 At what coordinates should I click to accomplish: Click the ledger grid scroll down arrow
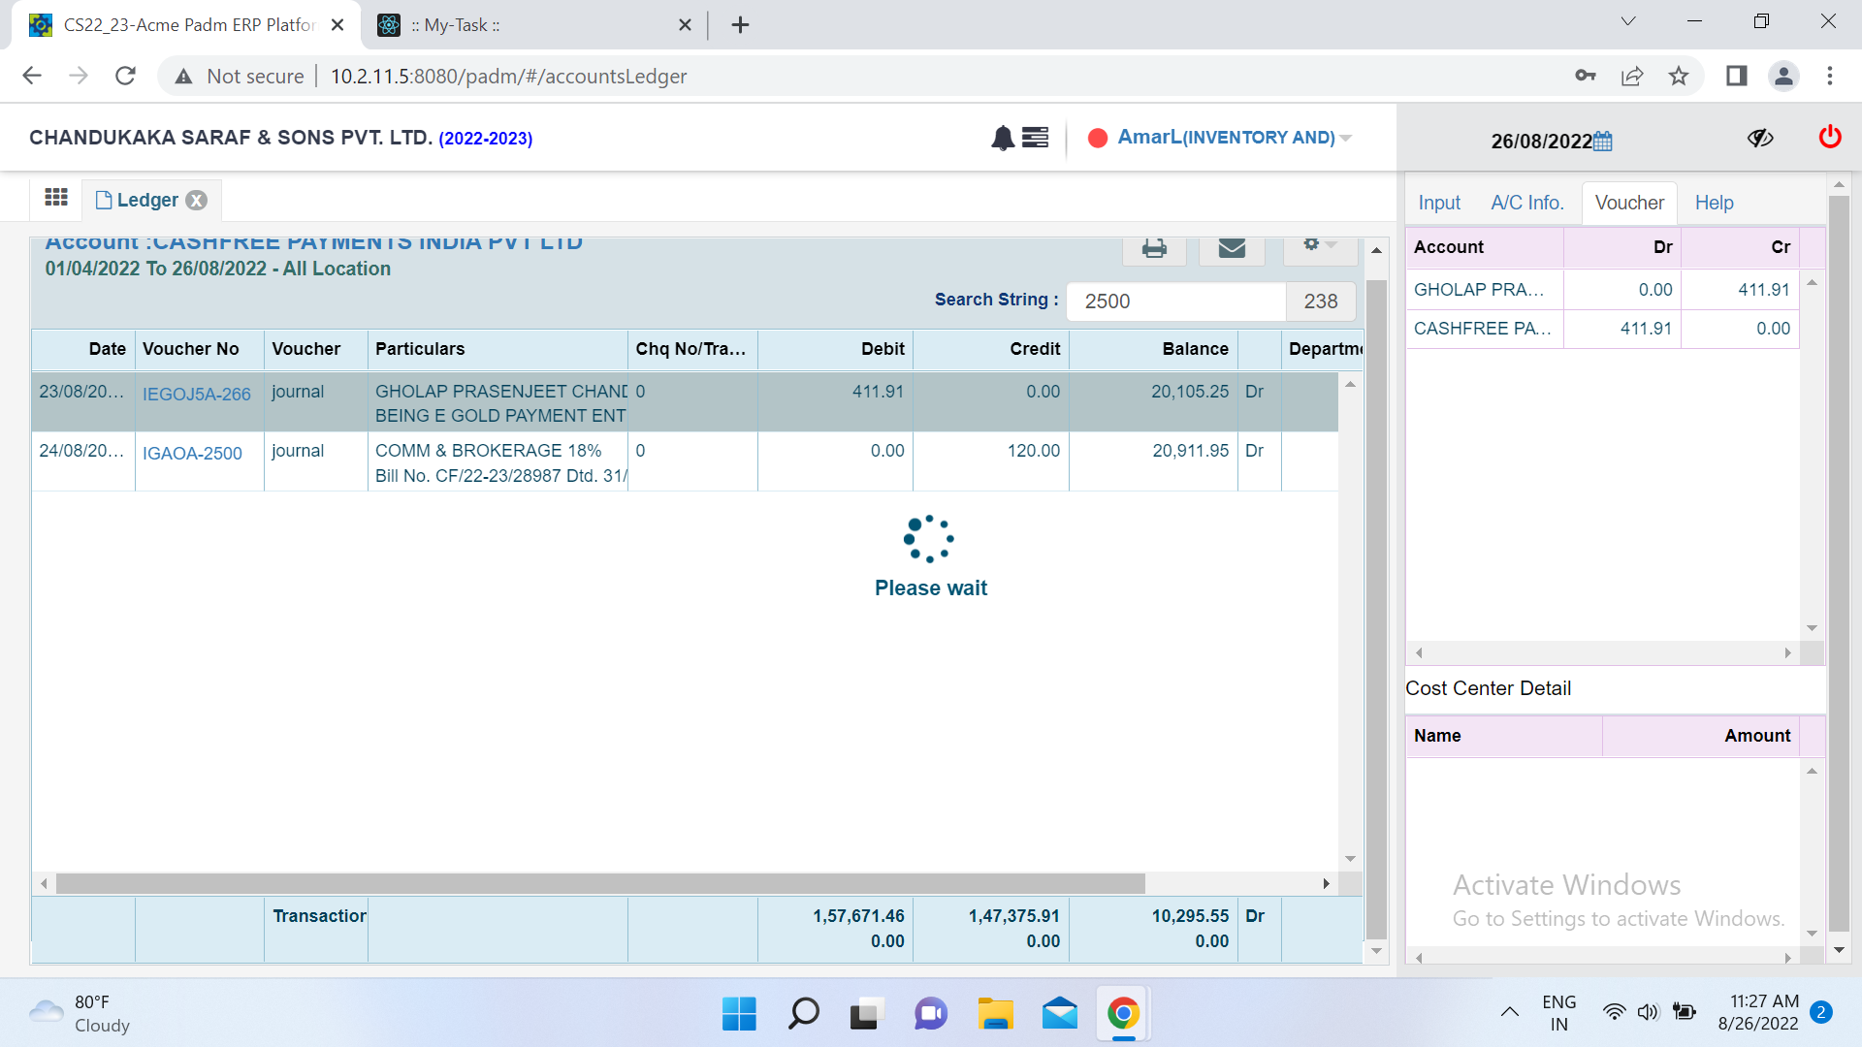[1350, 860]
